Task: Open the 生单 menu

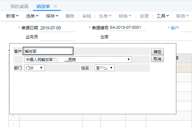Action: pos(105,16)
